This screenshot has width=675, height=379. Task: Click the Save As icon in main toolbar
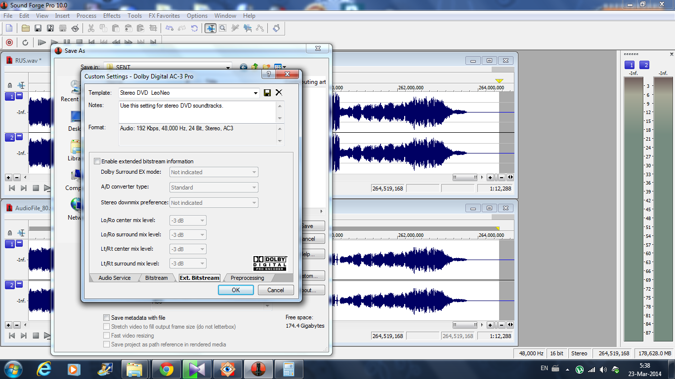point(50,28)
